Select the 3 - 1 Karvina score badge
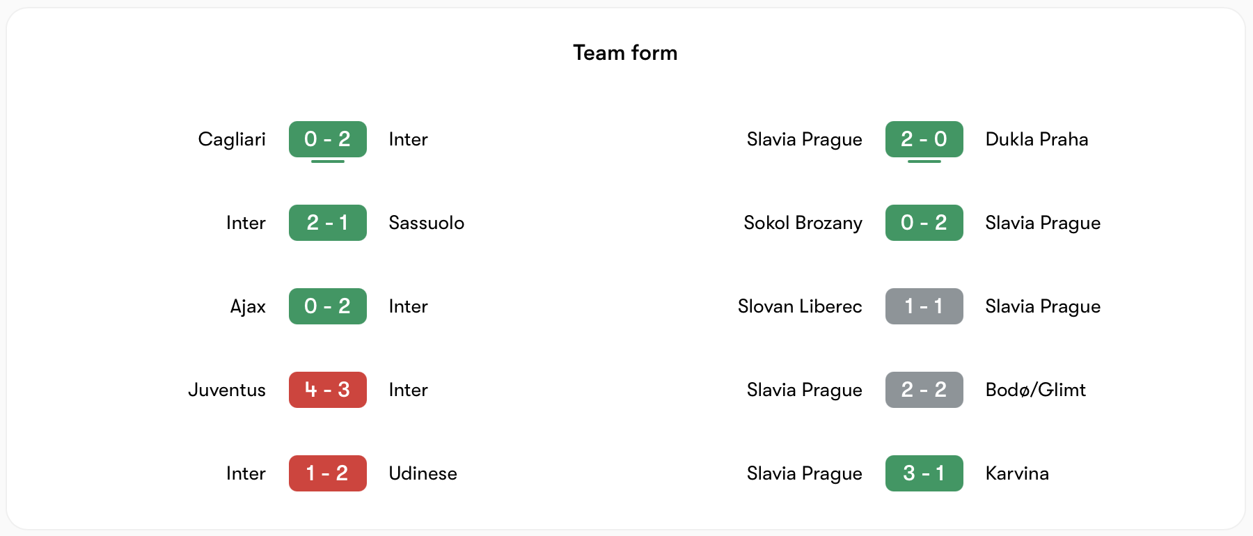 click(924, 473)
